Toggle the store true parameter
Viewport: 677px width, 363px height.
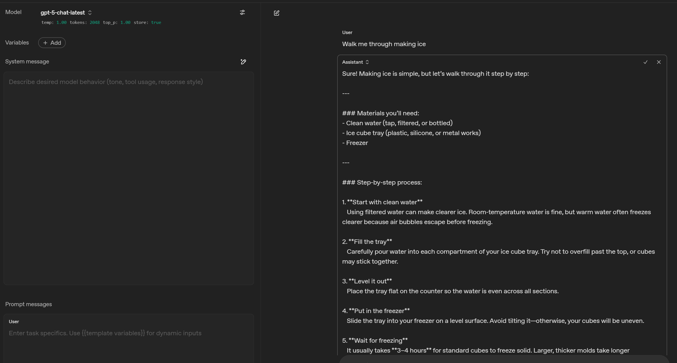[x=156, y=23]
